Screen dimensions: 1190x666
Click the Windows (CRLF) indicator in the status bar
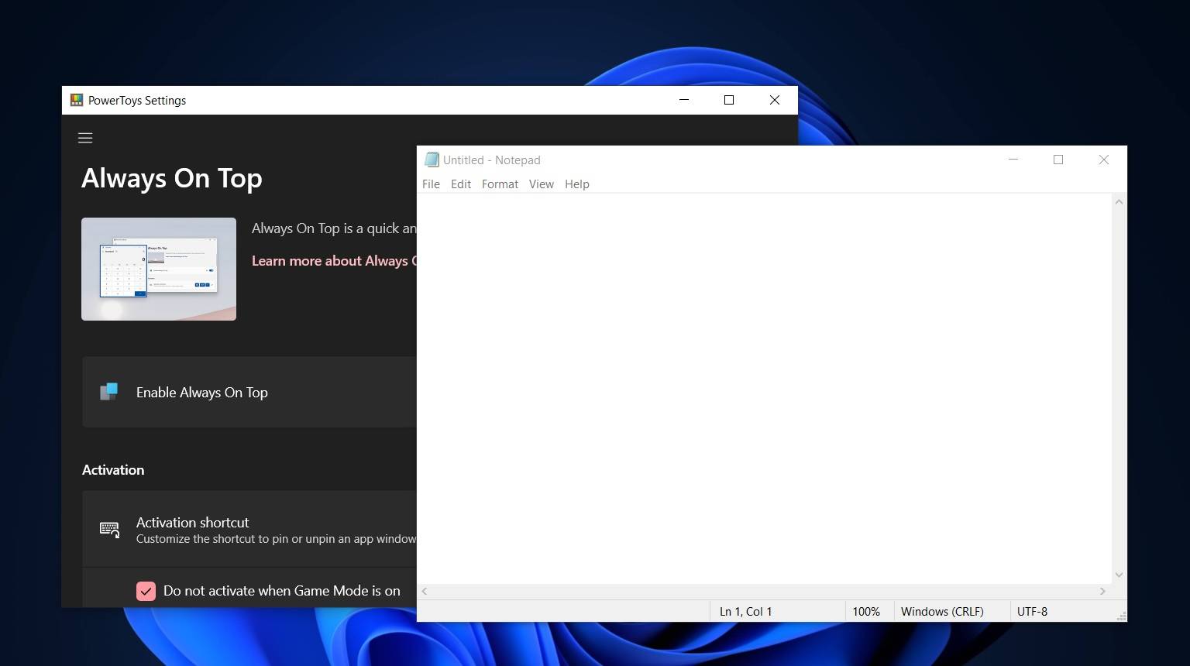point(942,611)
